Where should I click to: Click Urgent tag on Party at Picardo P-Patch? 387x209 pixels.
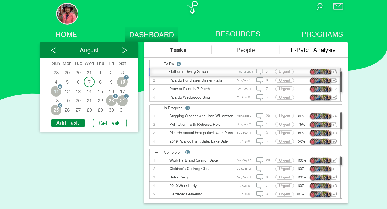click(284, 89)
